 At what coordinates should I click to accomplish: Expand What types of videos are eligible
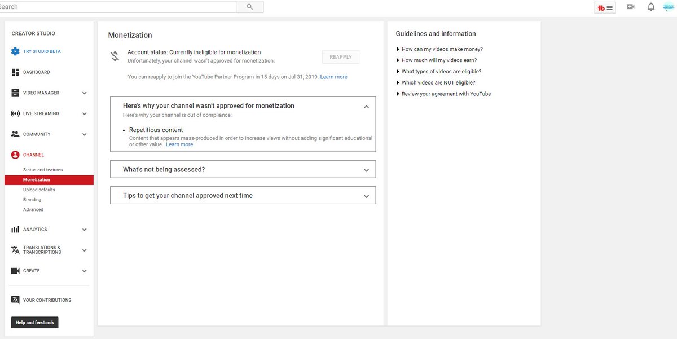439,72
